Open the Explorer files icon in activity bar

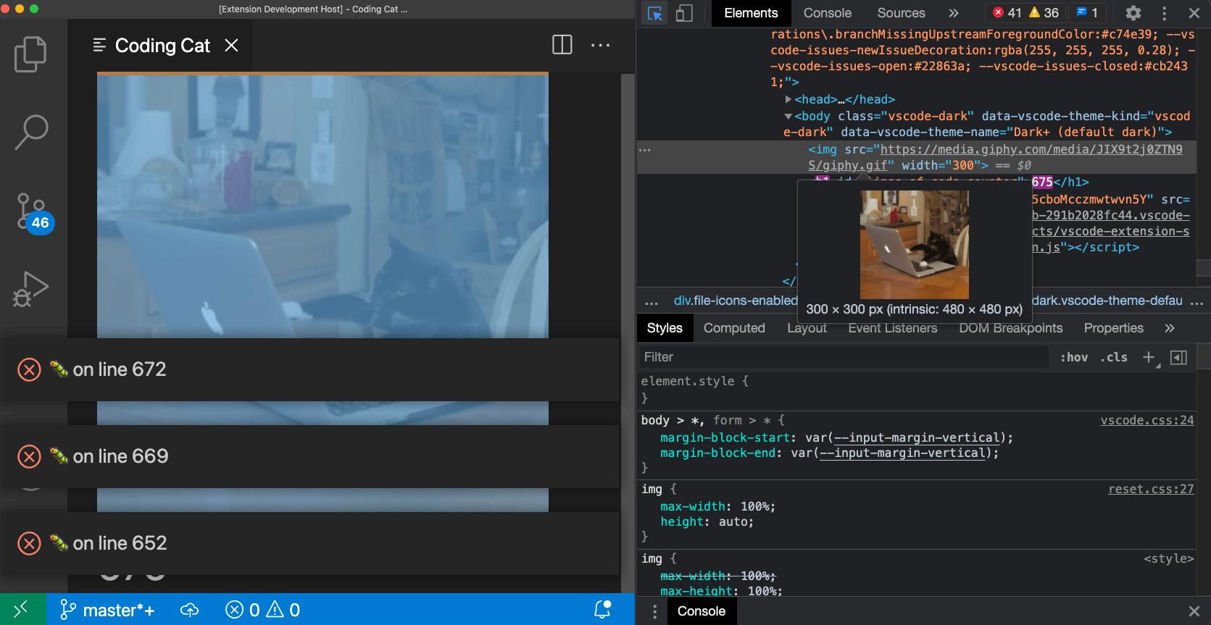point(30,54)
